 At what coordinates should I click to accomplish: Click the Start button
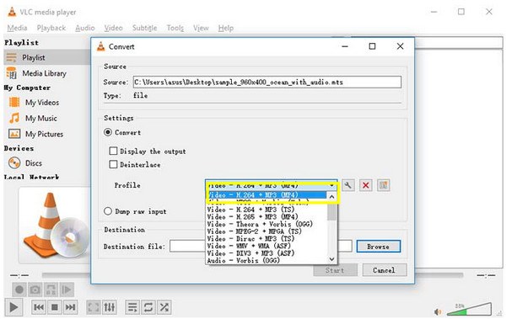tap(335, 270)
